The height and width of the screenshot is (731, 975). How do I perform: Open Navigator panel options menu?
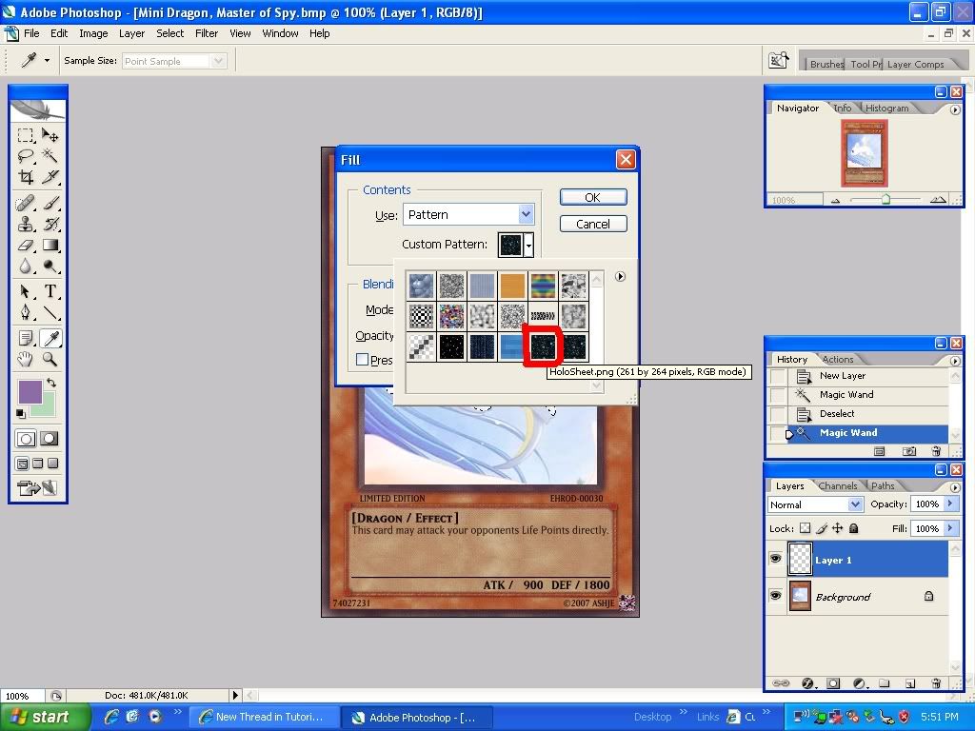click(955, 109)
